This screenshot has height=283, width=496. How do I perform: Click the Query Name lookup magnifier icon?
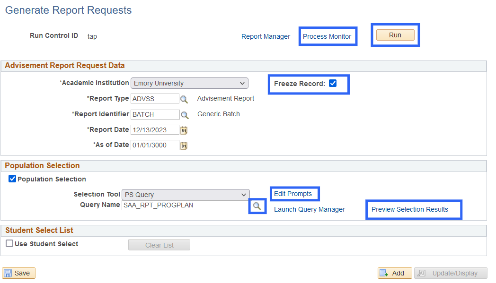257,206
